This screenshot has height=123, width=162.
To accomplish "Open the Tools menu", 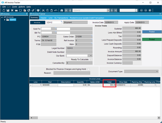I will [14, 7].
